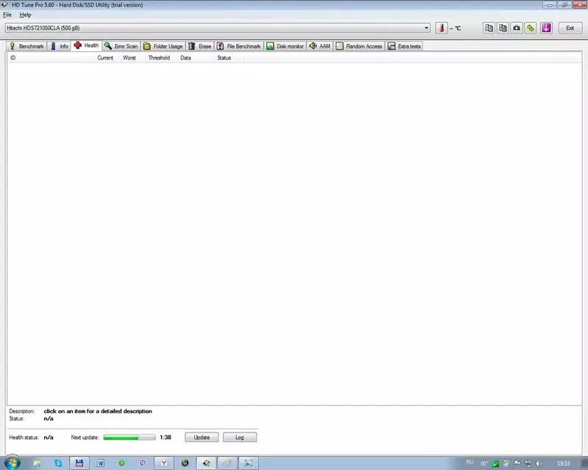This screenshot has height=470, width=588.
Task: Switch to the Disk monitor tab
Action: click(x=285, y=46)
